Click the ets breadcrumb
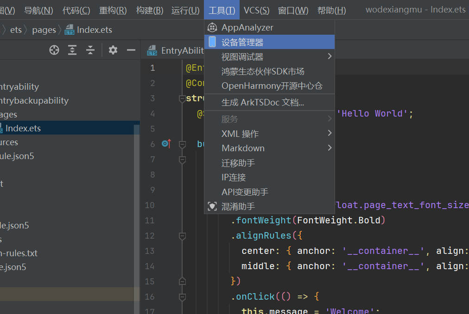The image size is (469, 314). [x=16, y=30]
